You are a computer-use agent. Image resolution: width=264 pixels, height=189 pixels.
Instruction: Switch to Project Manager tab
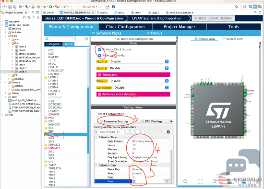180,27
